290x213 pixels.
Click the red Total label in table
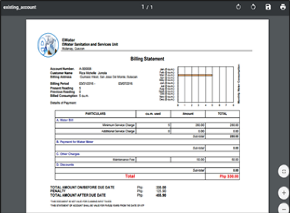coord(130,176)
